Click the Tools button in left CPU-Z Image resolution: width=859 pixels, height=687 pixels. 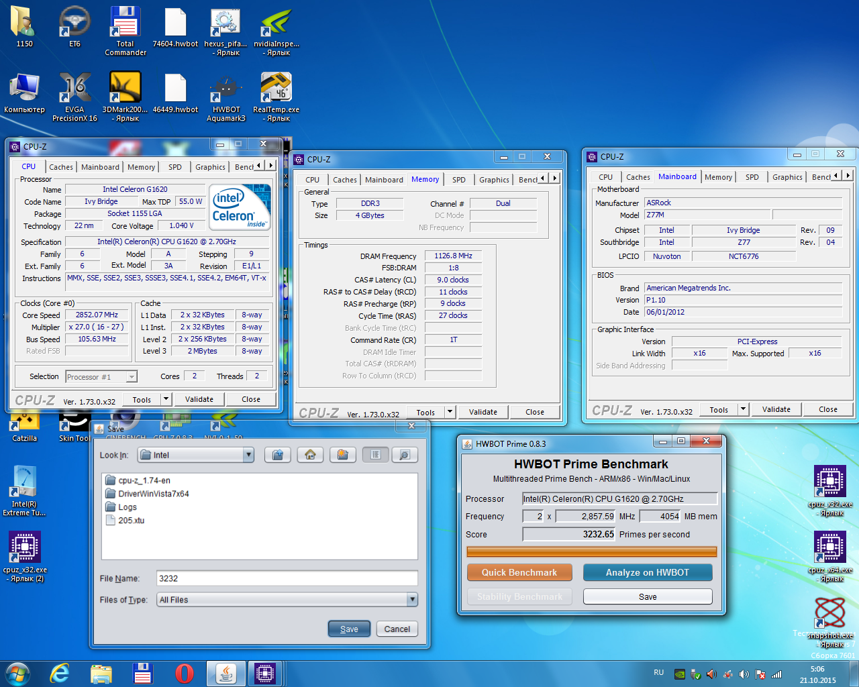point(142,399)
